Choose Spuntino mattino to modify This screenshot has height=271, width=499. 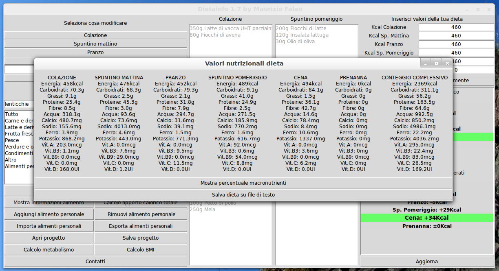(x=95, y=44)
